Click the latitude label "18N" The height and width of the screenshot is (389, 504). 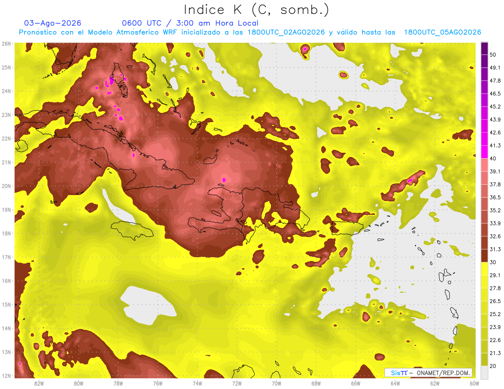coord(6,233)
